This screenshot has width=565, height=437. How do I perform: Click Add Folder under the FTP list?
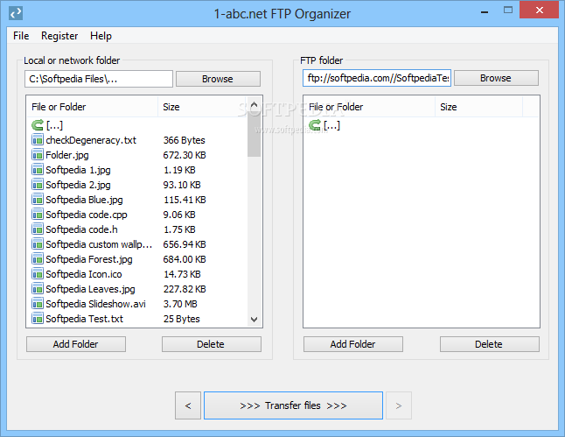(x=353, y=344)
